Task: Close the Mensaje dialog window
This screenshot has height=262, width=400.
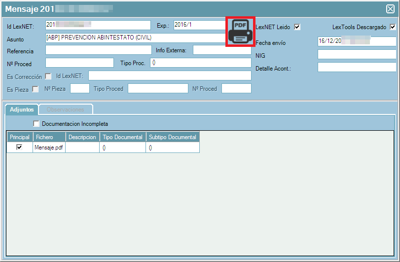Action: (390, 8)
